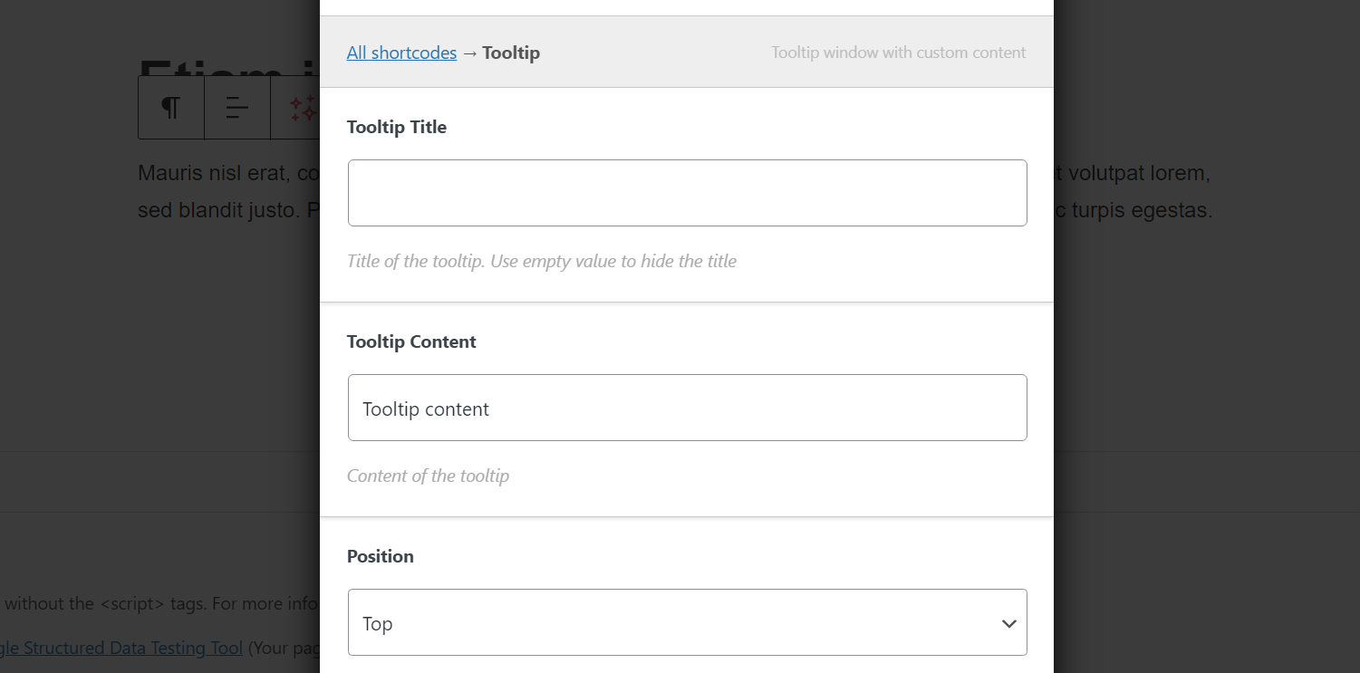
Task: Click the chevron arrow on Position selector
Action: 1008,622
